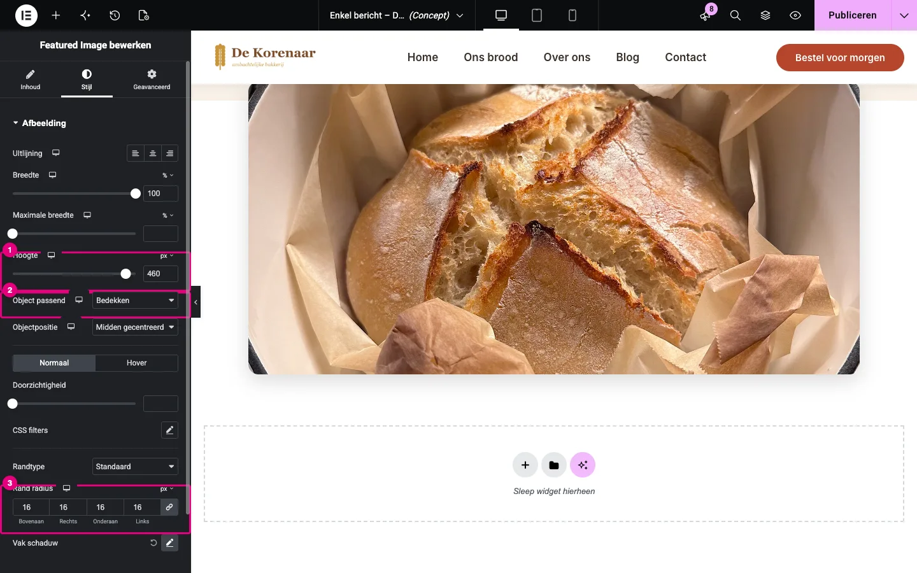917x573 pixels.
Task: Click the Hoogte slider handle
Action: tap(126, 274)
